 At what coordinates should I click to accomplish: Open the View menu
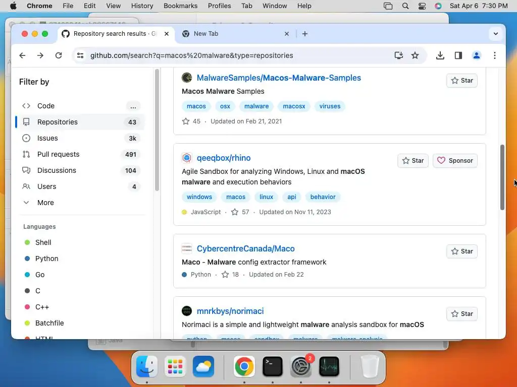pyautogui.click(x=114, y=6)
